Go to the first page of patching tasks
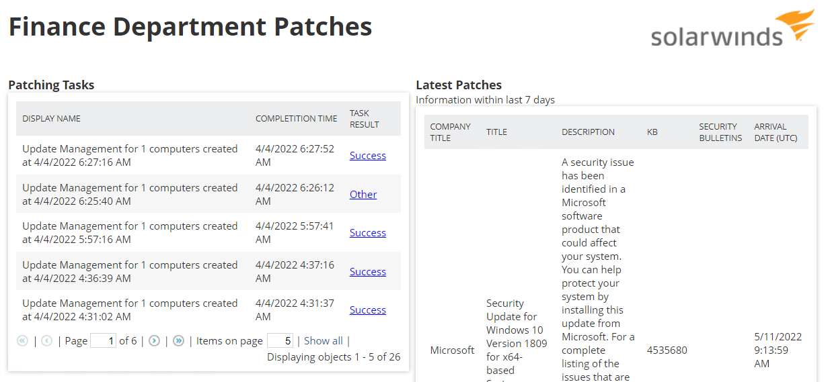Viewport: 832px width, 382px height. (x=22, y=341)
